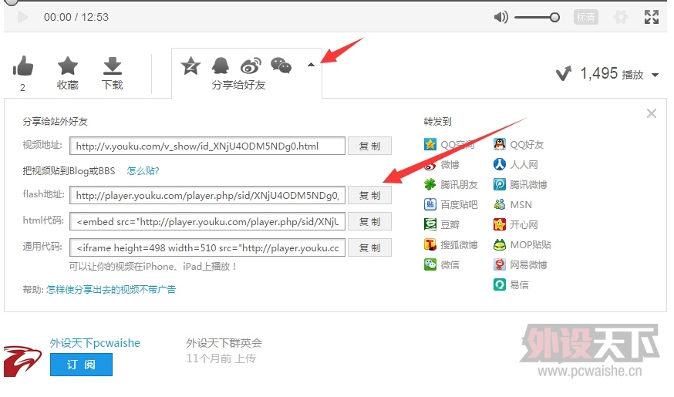The width and height of the screenshot is (674, 397).
Task: Collapse the 分享给好友 share panel arrow
Action: point(311,66)
